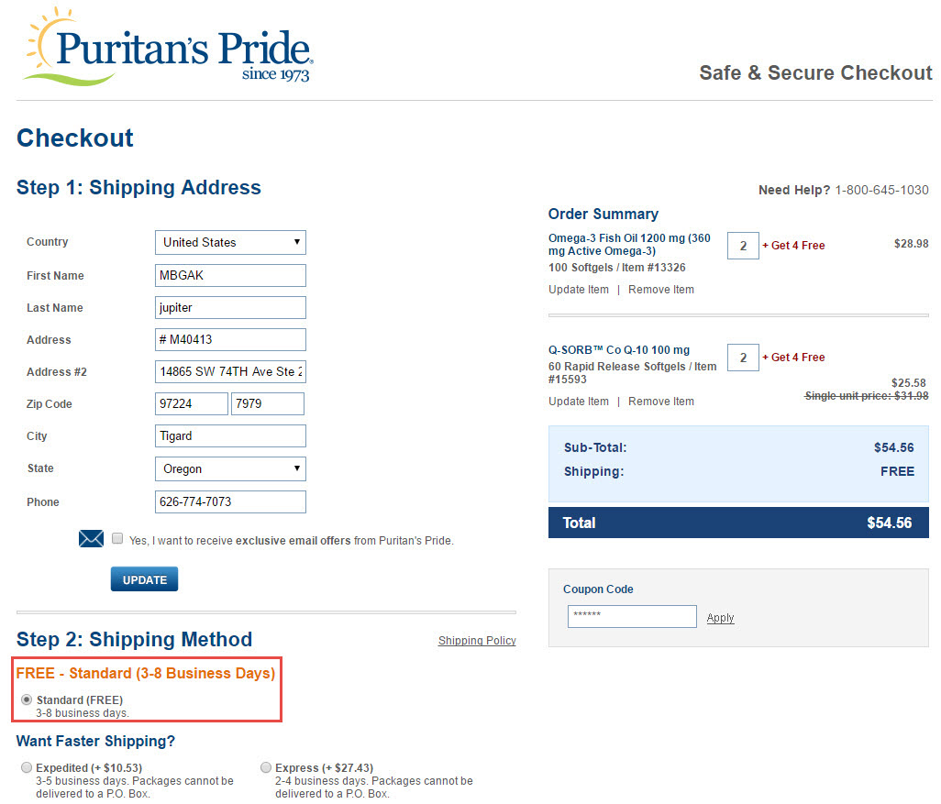Open the Omega-3 Fish Oil 1200 mg product link
The width and height of the screenshot is (941, 804).
click(x=629, y=244)
